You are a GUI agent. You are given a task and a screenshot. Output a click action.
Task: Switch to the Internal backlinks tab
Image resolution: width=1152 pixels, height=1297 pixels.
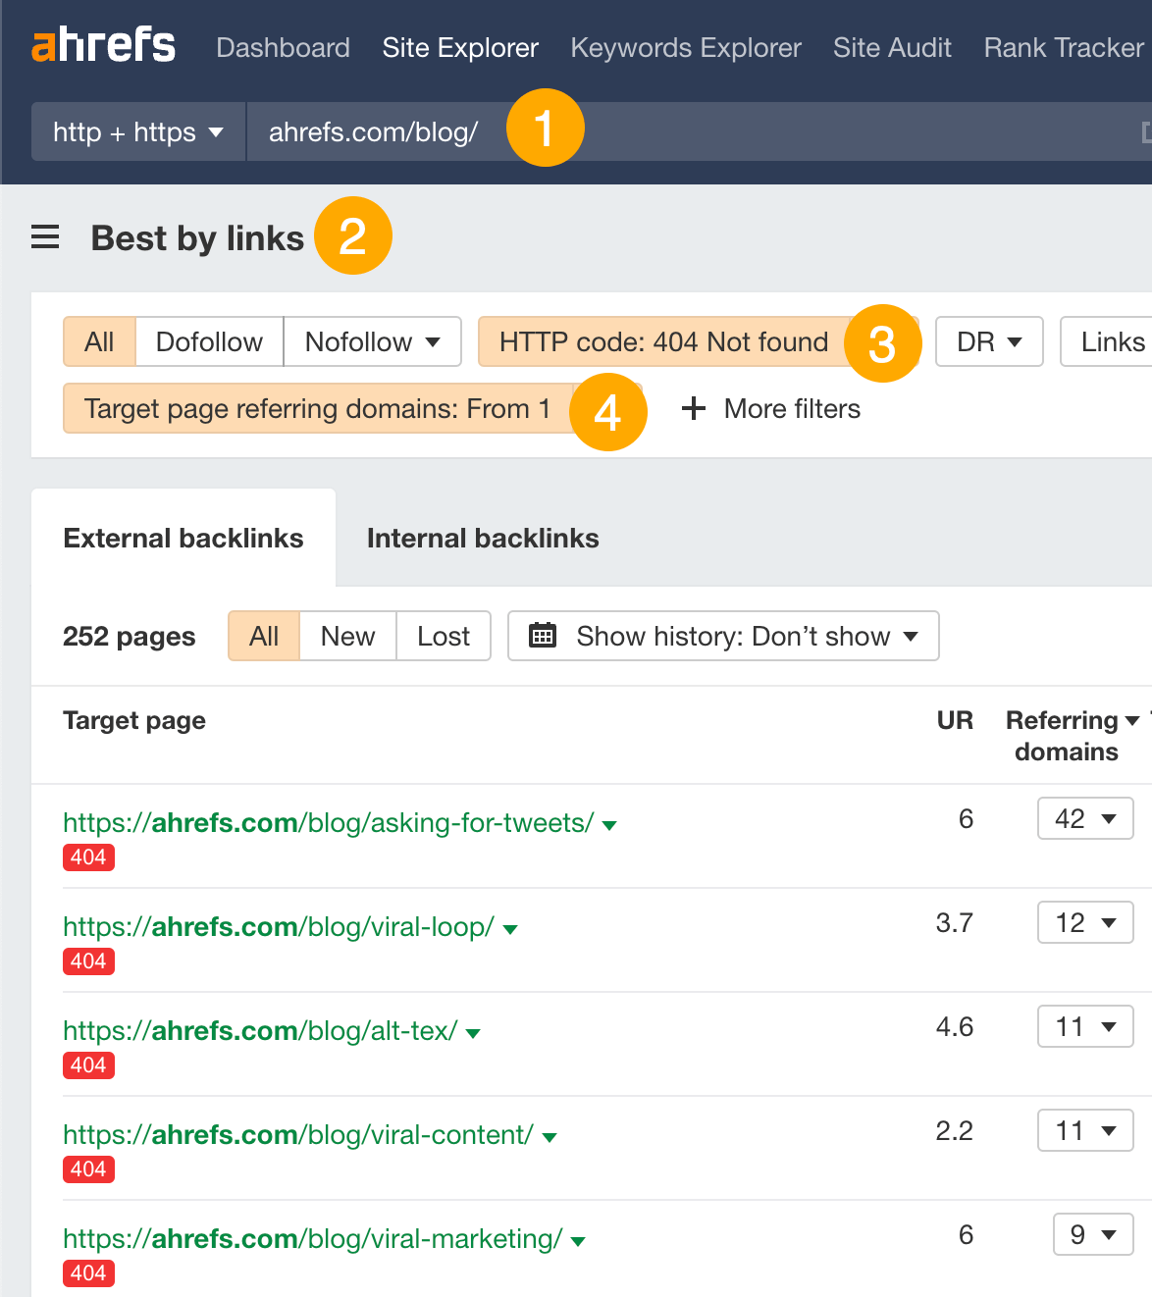click(x=482, y=538)
